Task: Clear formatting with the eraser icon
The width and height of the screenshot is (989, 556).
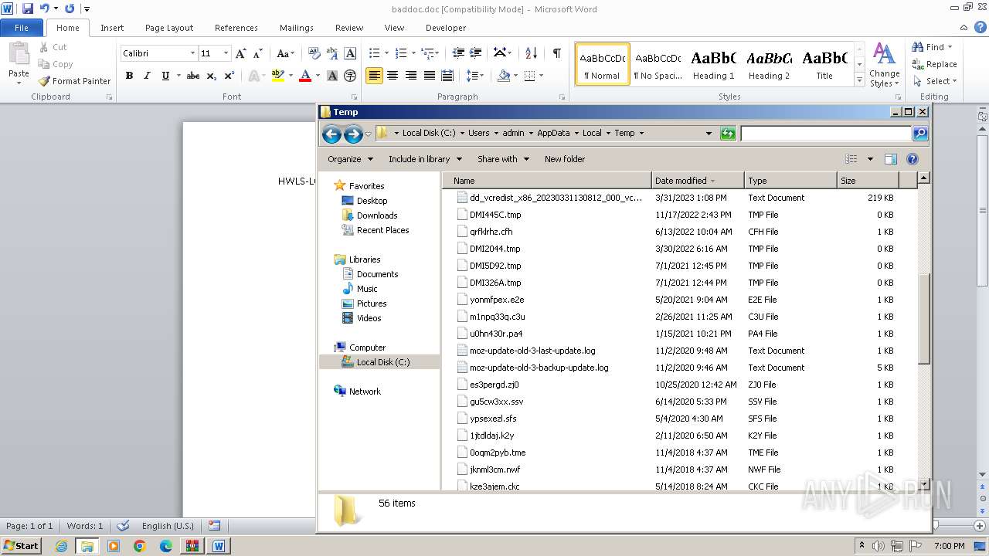Action: click(x=314, y=53)
